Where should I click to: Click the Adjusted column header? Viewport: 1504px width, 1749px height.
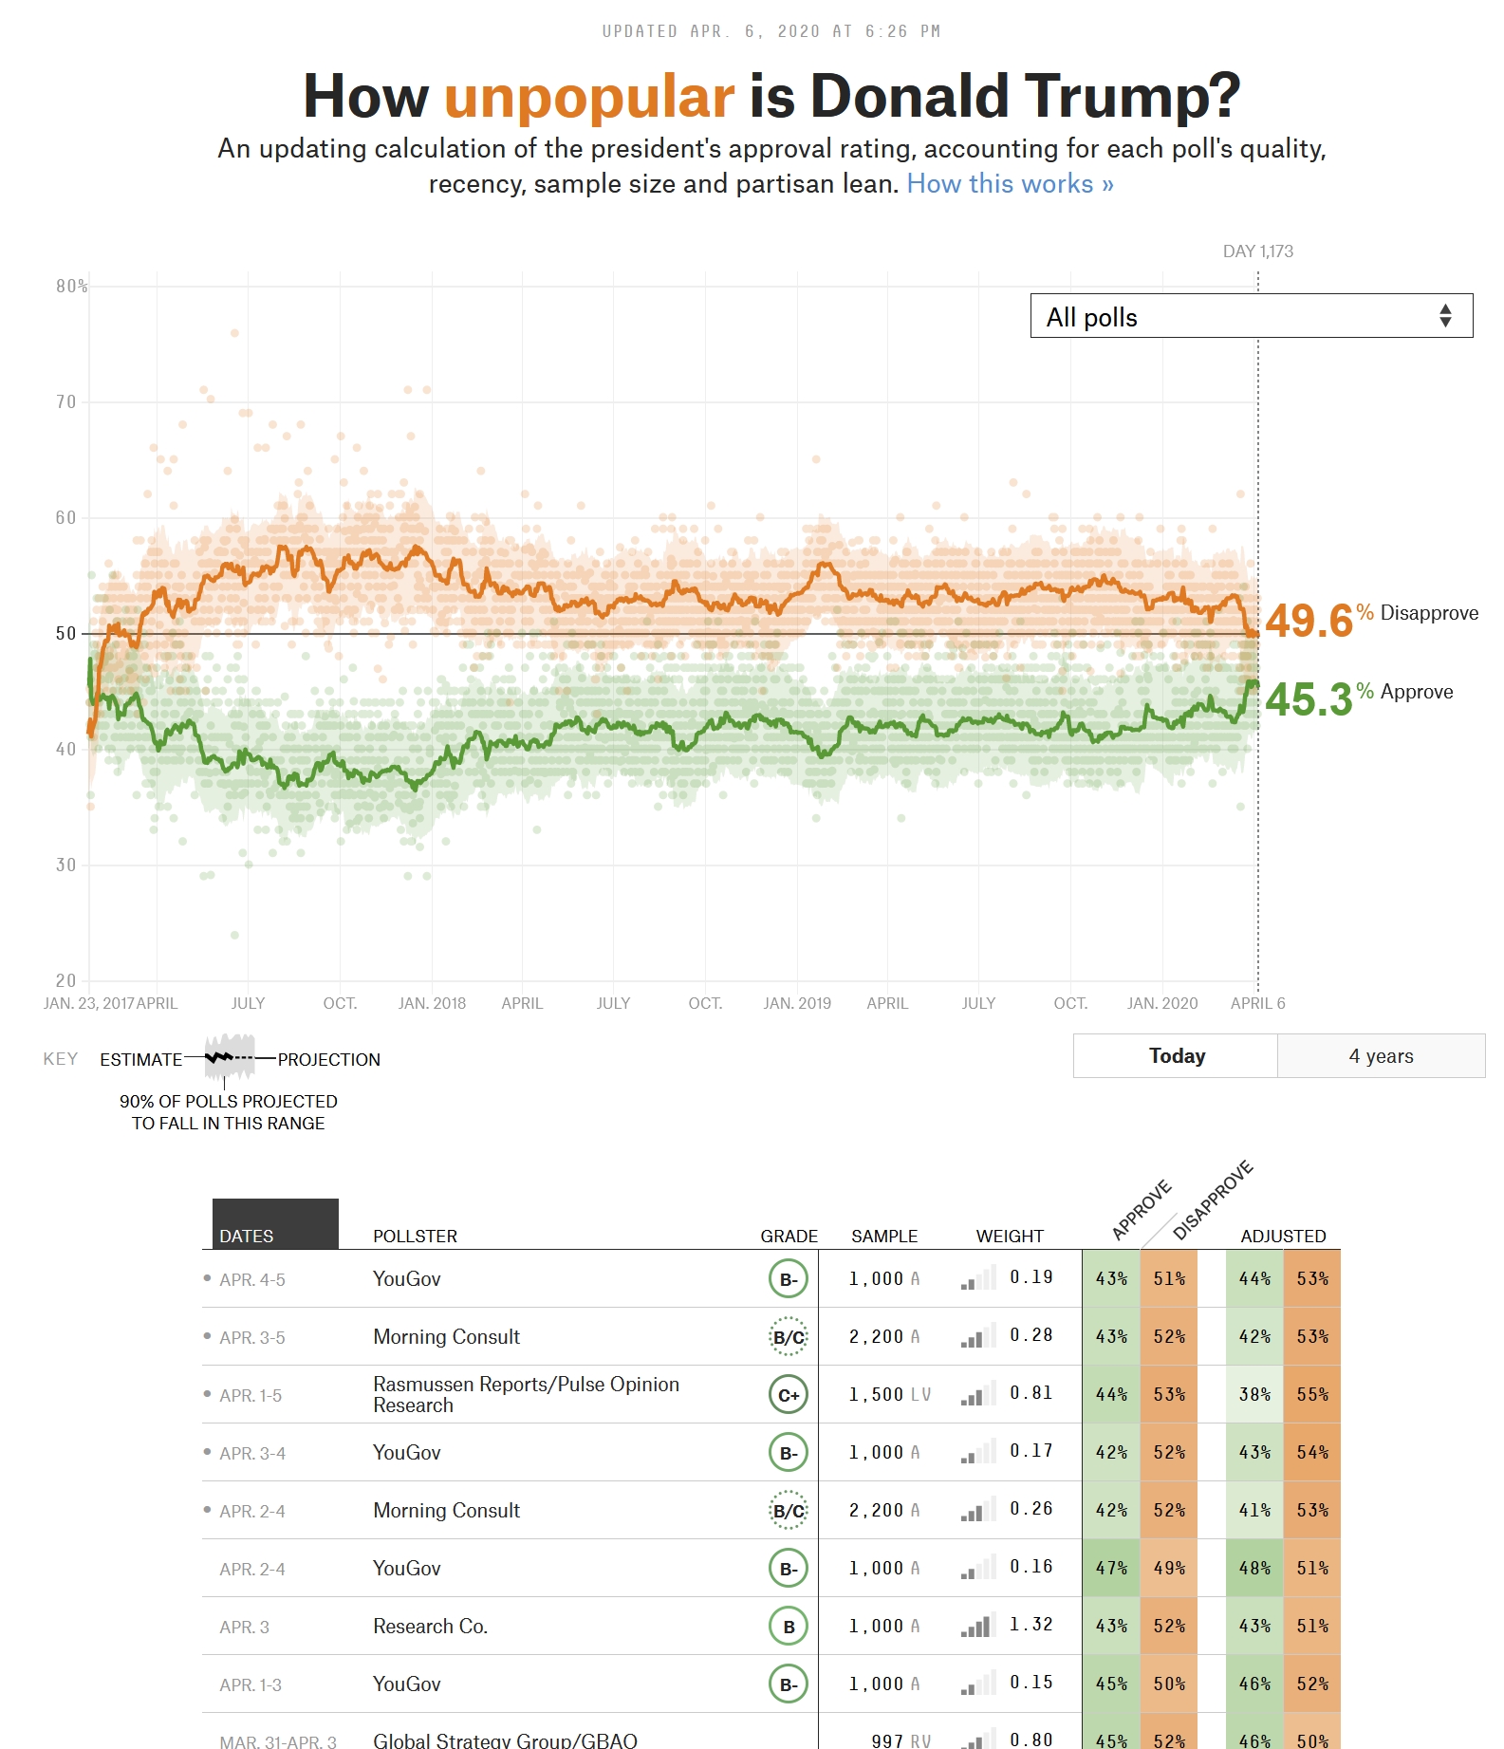point(1283,1236)
